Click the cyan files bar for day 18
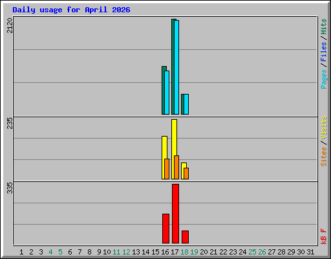Screen dimensions: 331x259 tap(186, 104)
